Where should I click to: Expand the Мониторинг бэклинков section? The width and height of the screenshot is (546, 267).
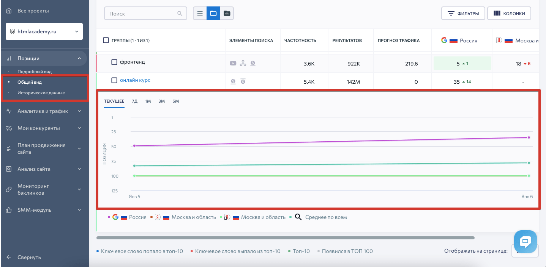(x=79, y=189)
